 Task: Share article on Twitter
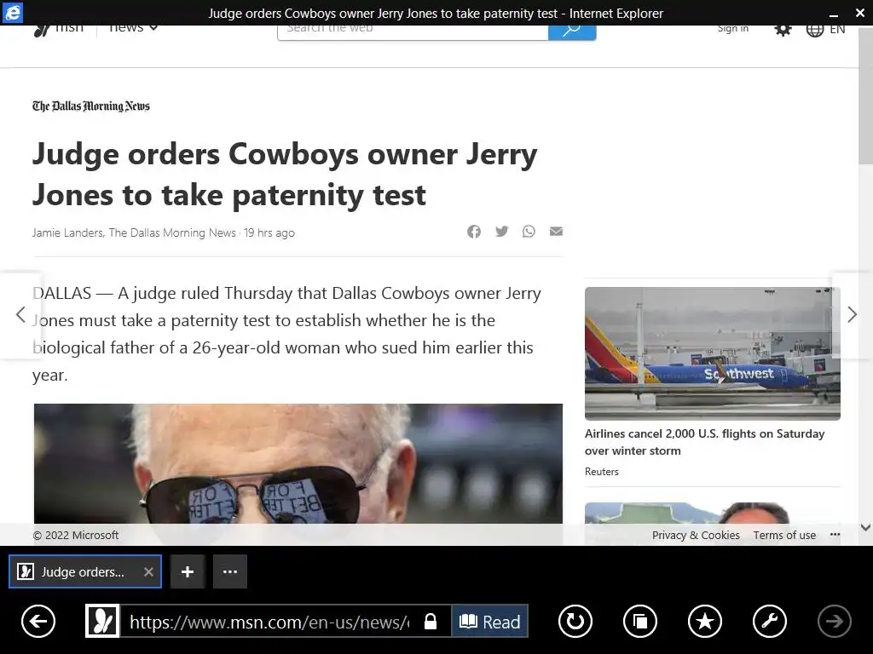click(501, 232)
